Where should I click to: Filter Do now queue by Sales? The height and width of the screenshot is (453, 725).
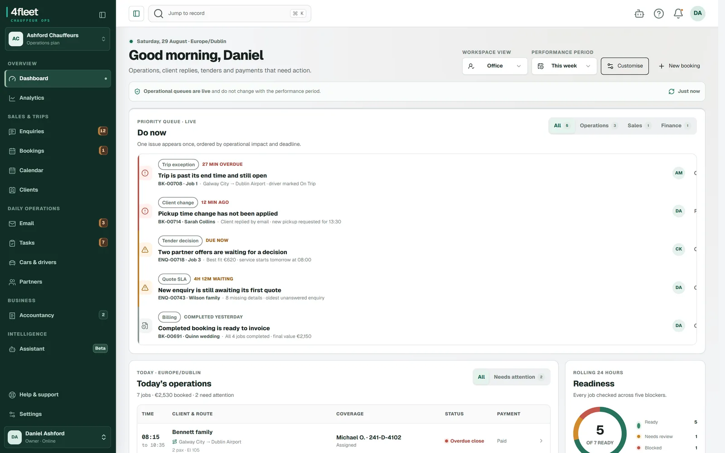coord(639,126)
